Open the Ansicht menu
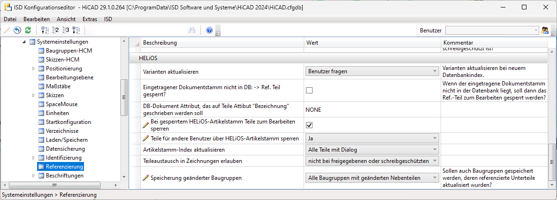Viewport: 557px width, 200px height. [66, 19]
